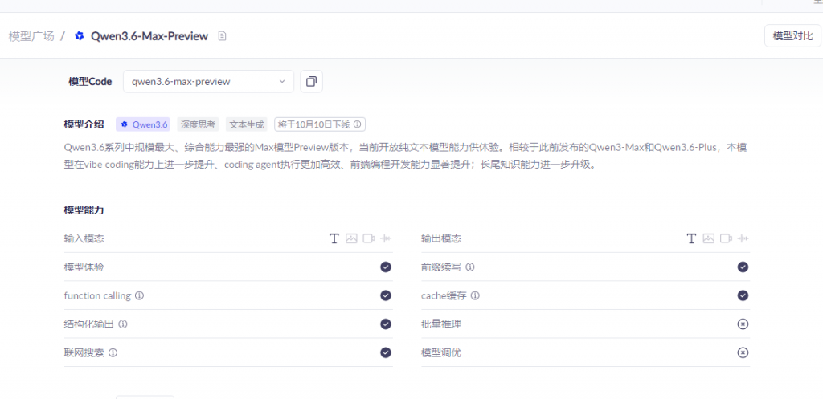Click the 文本生成 tag

pos(247,124)
